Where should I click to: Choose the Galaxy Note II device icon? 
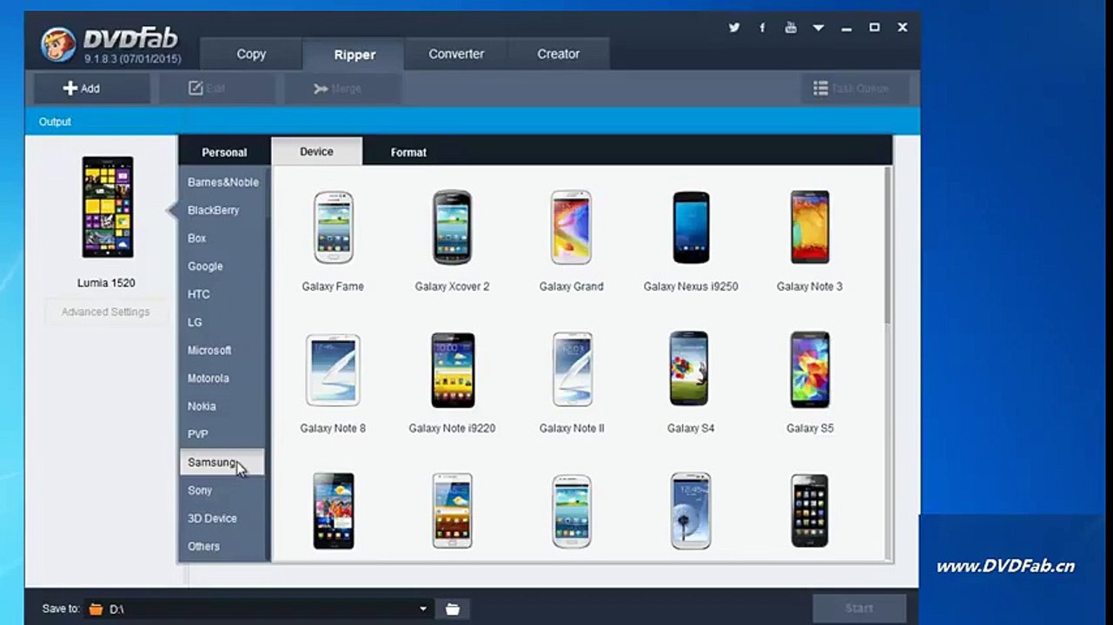click(572, 370)
